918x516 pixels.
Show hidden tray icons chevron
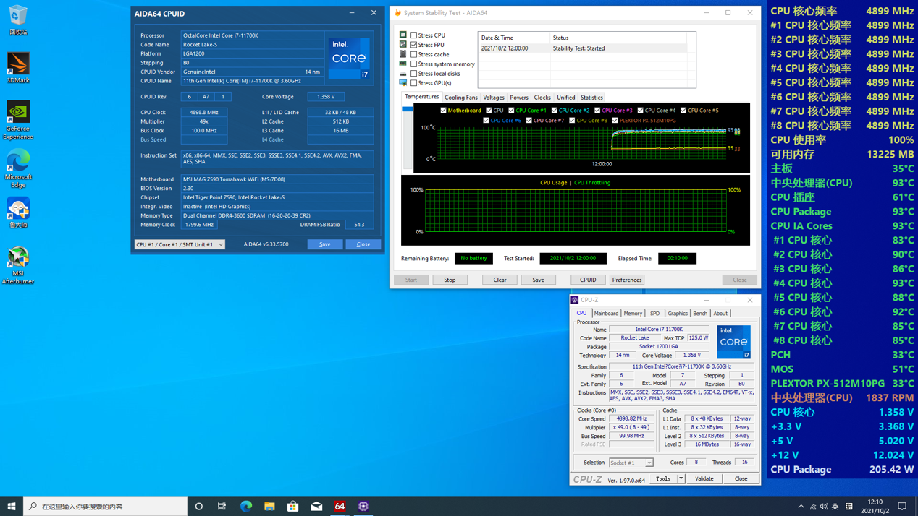[x=801, y=507]
